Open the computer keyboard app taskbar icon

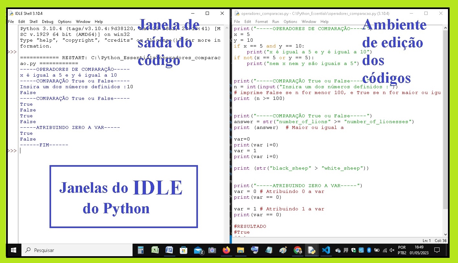pyautogui.click(x=255, y=250)
